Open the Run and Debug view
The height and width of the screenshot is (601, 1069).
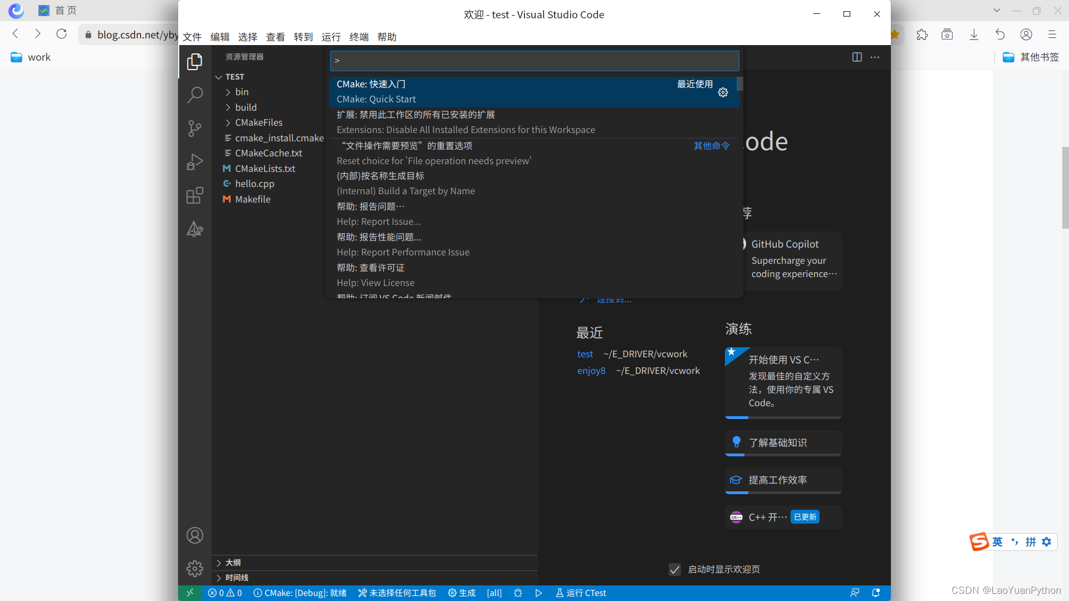coord(194,162)
